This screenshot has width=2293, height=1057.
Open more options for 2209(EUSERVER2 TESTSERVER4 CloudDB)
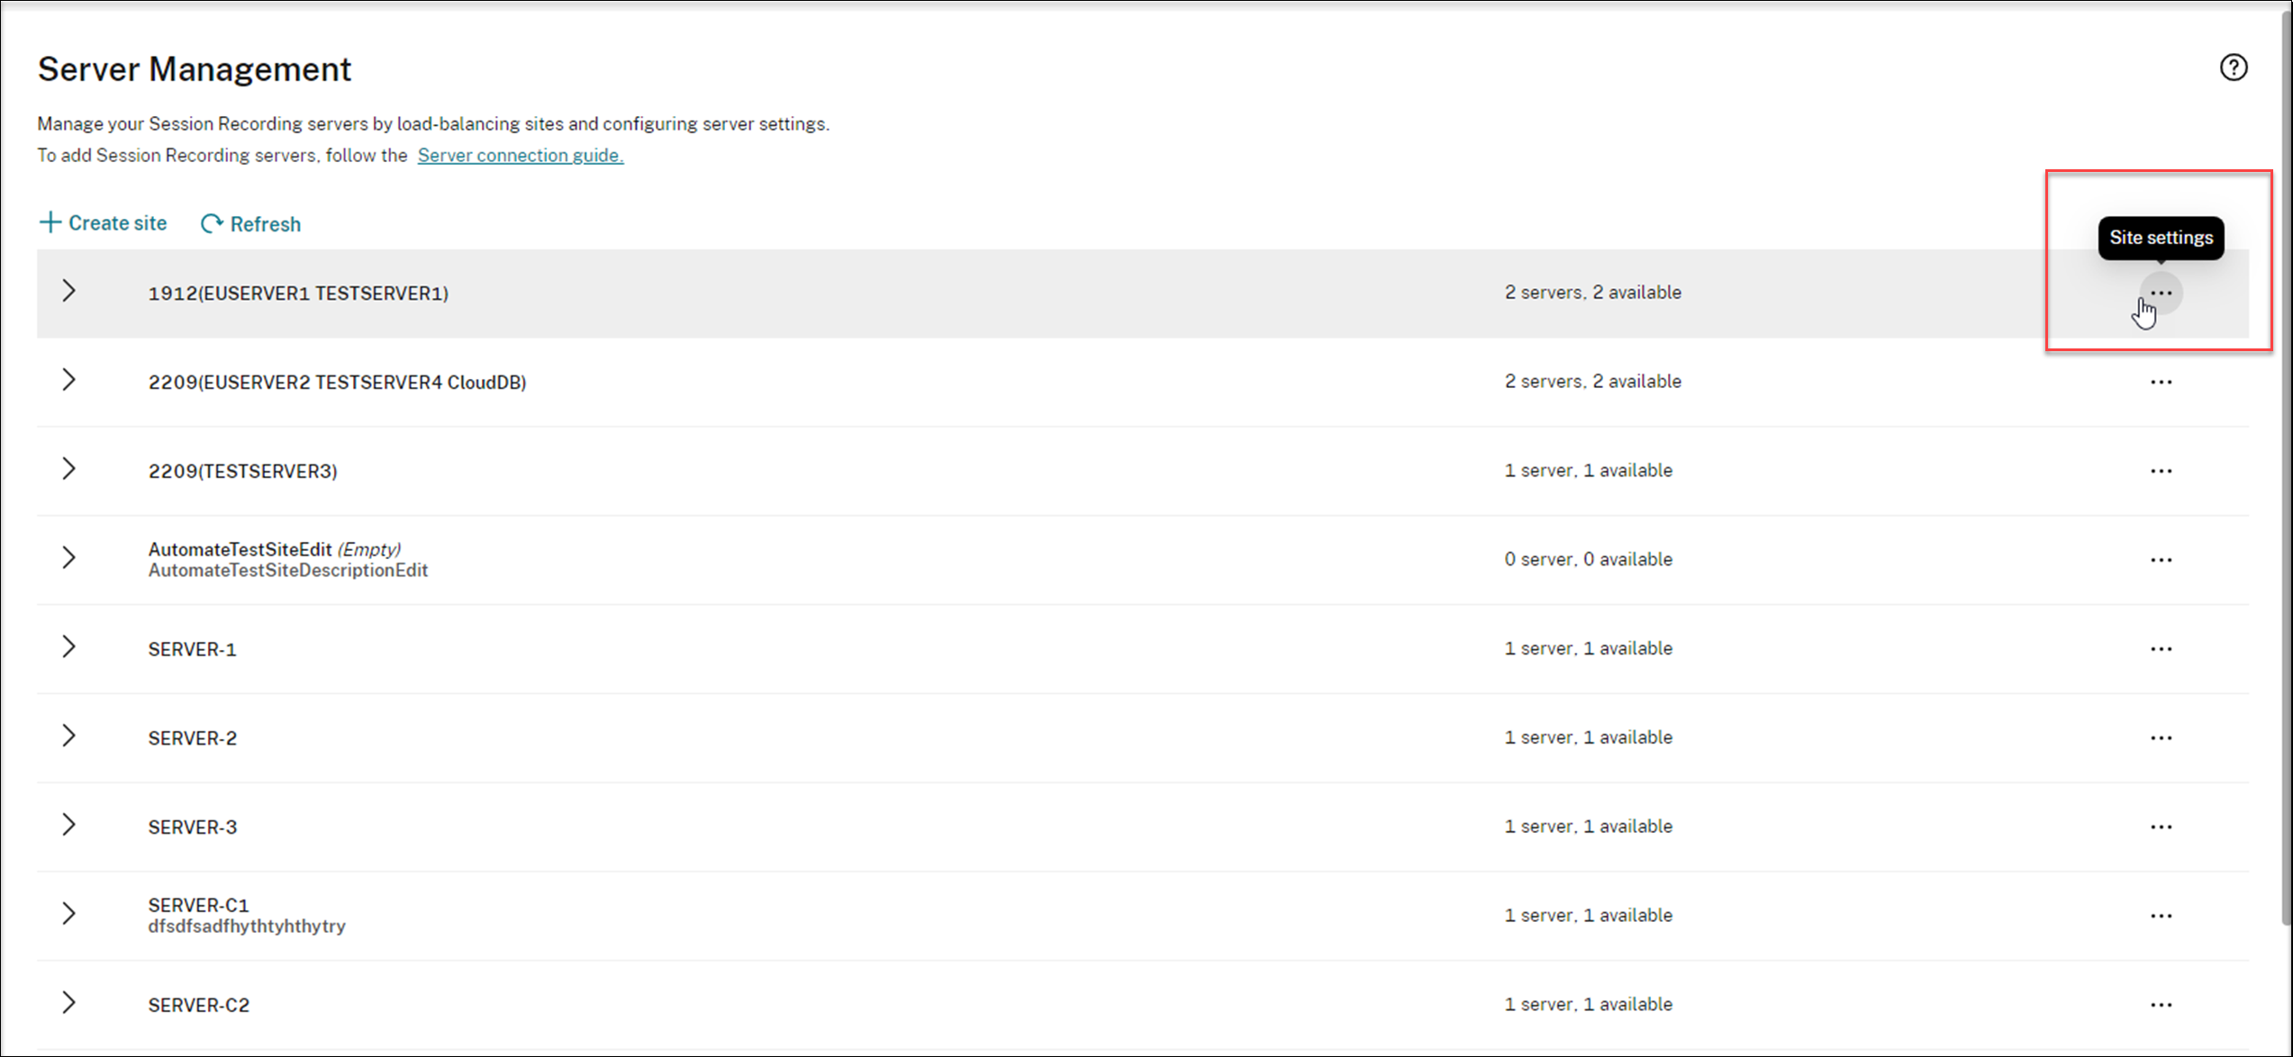click(2161, 382)
